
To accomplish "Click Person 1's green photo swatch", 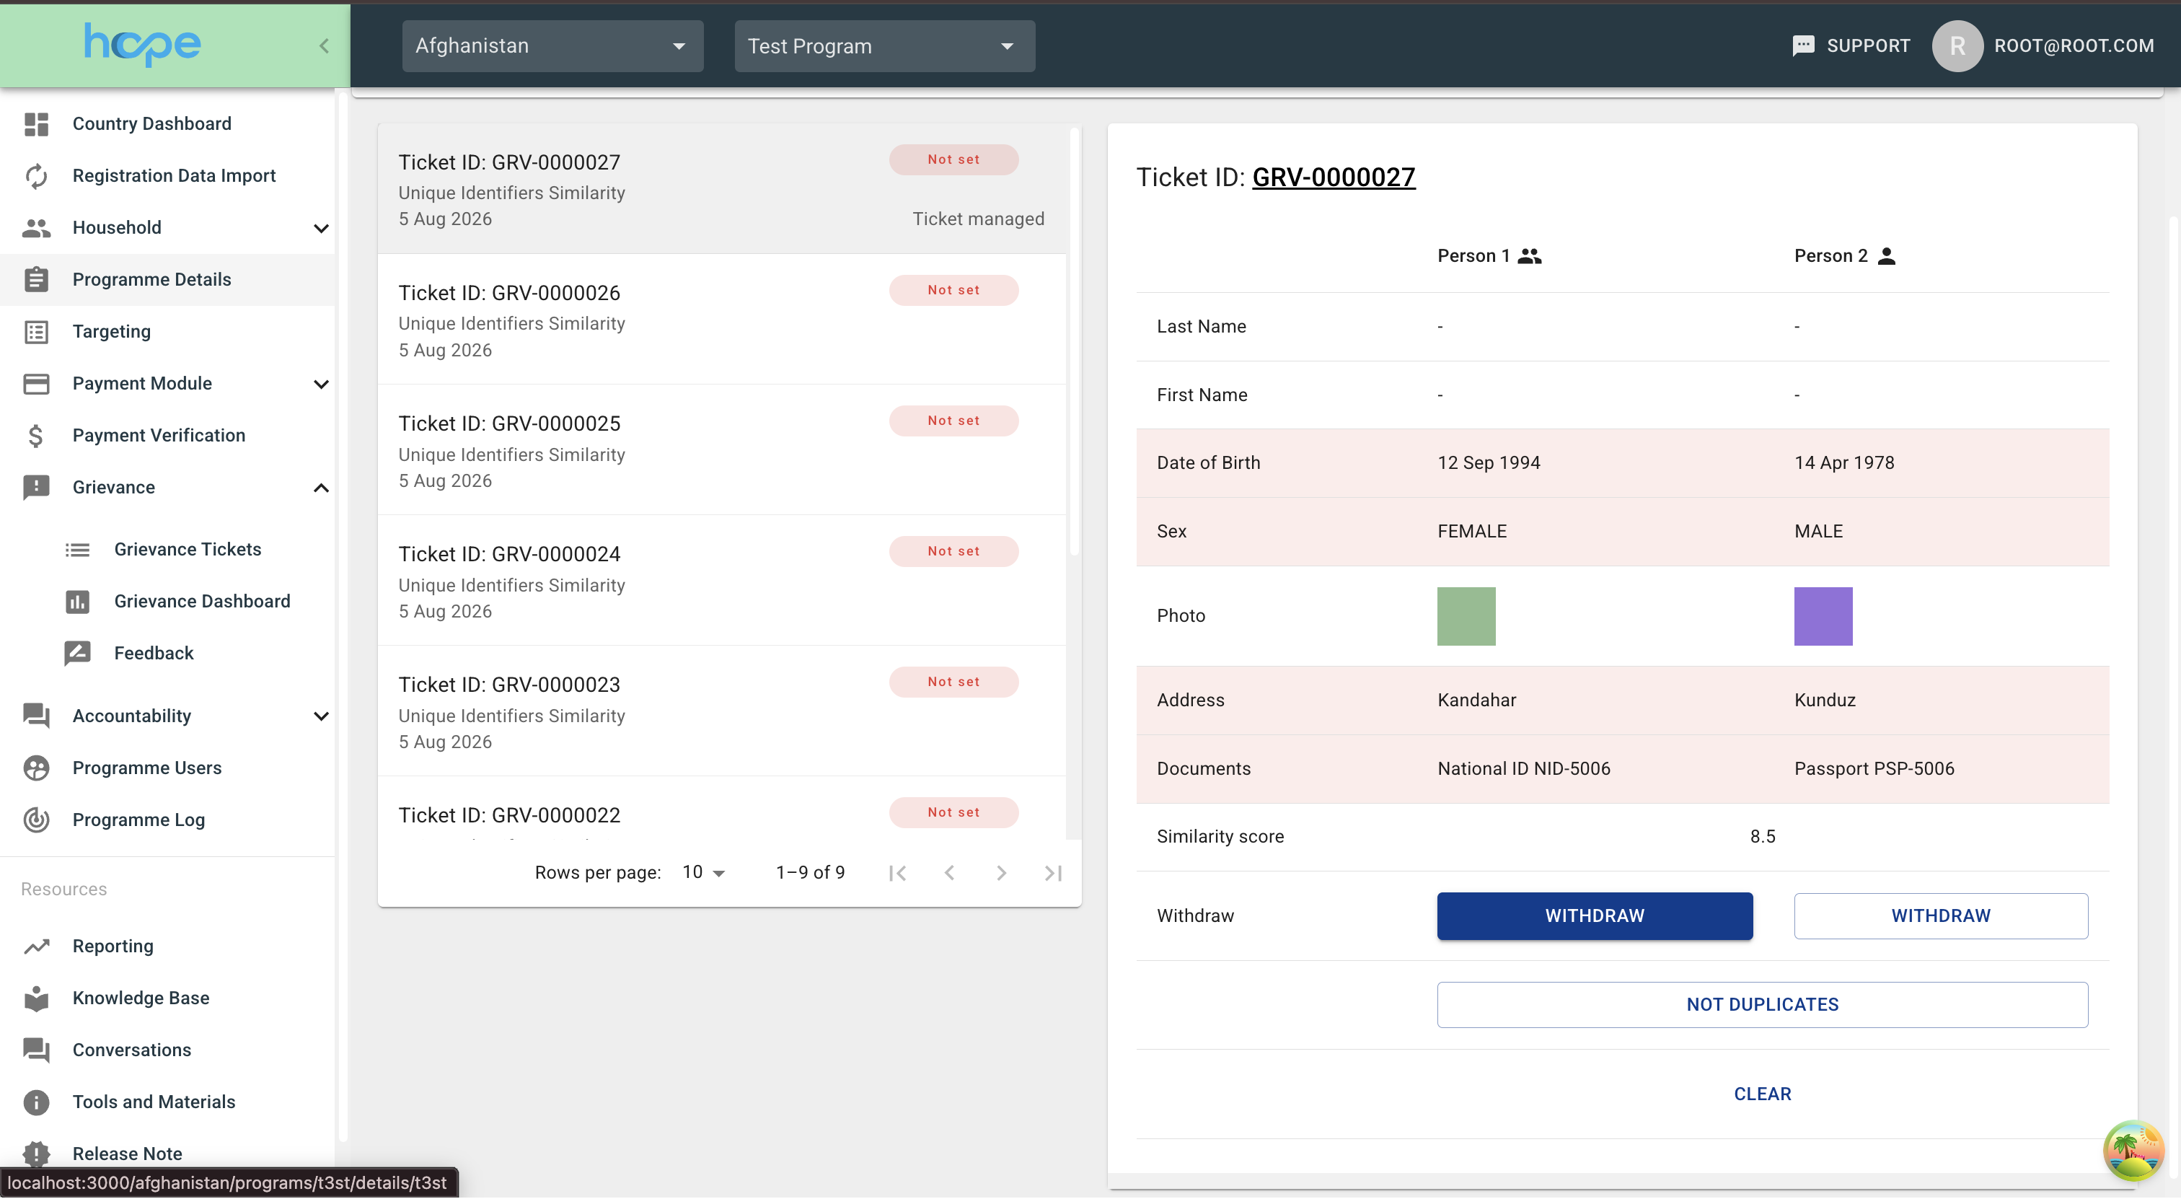I will tap(1466, 616).
